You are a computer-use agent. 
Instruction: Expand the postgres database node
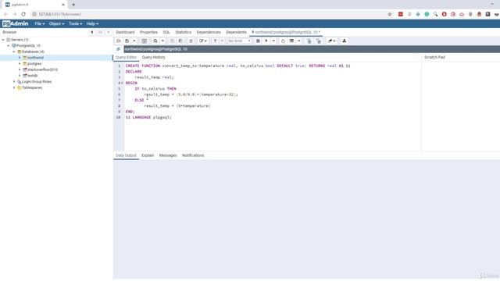[20, 64]
